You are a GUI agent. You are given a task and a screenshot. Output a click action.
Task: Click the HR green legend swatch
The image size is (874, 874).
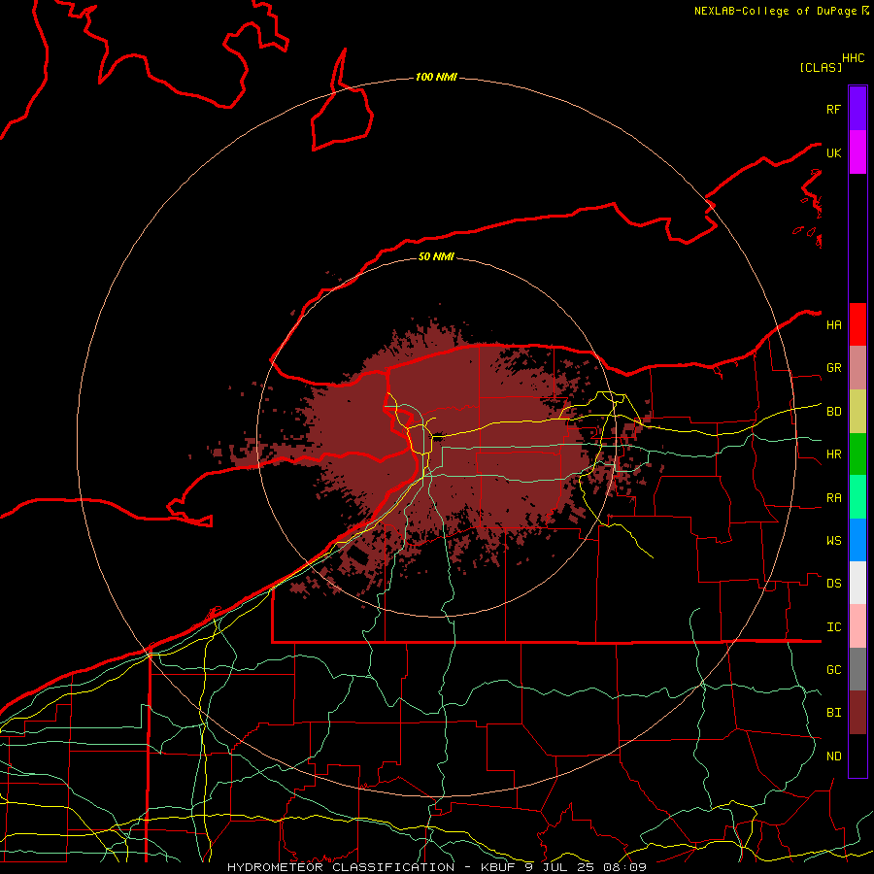coord(857,454)
